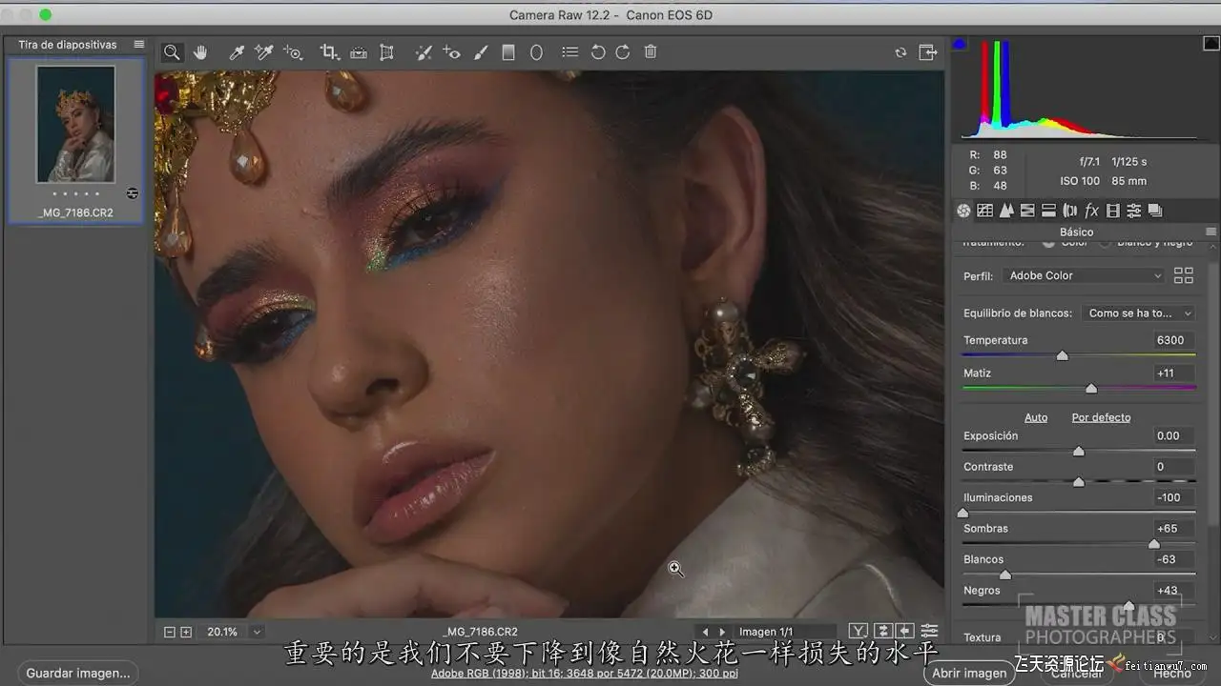Screen dimensions: 1221x686
Task: Select the Radial Filter tool
Action: (536, 52)
